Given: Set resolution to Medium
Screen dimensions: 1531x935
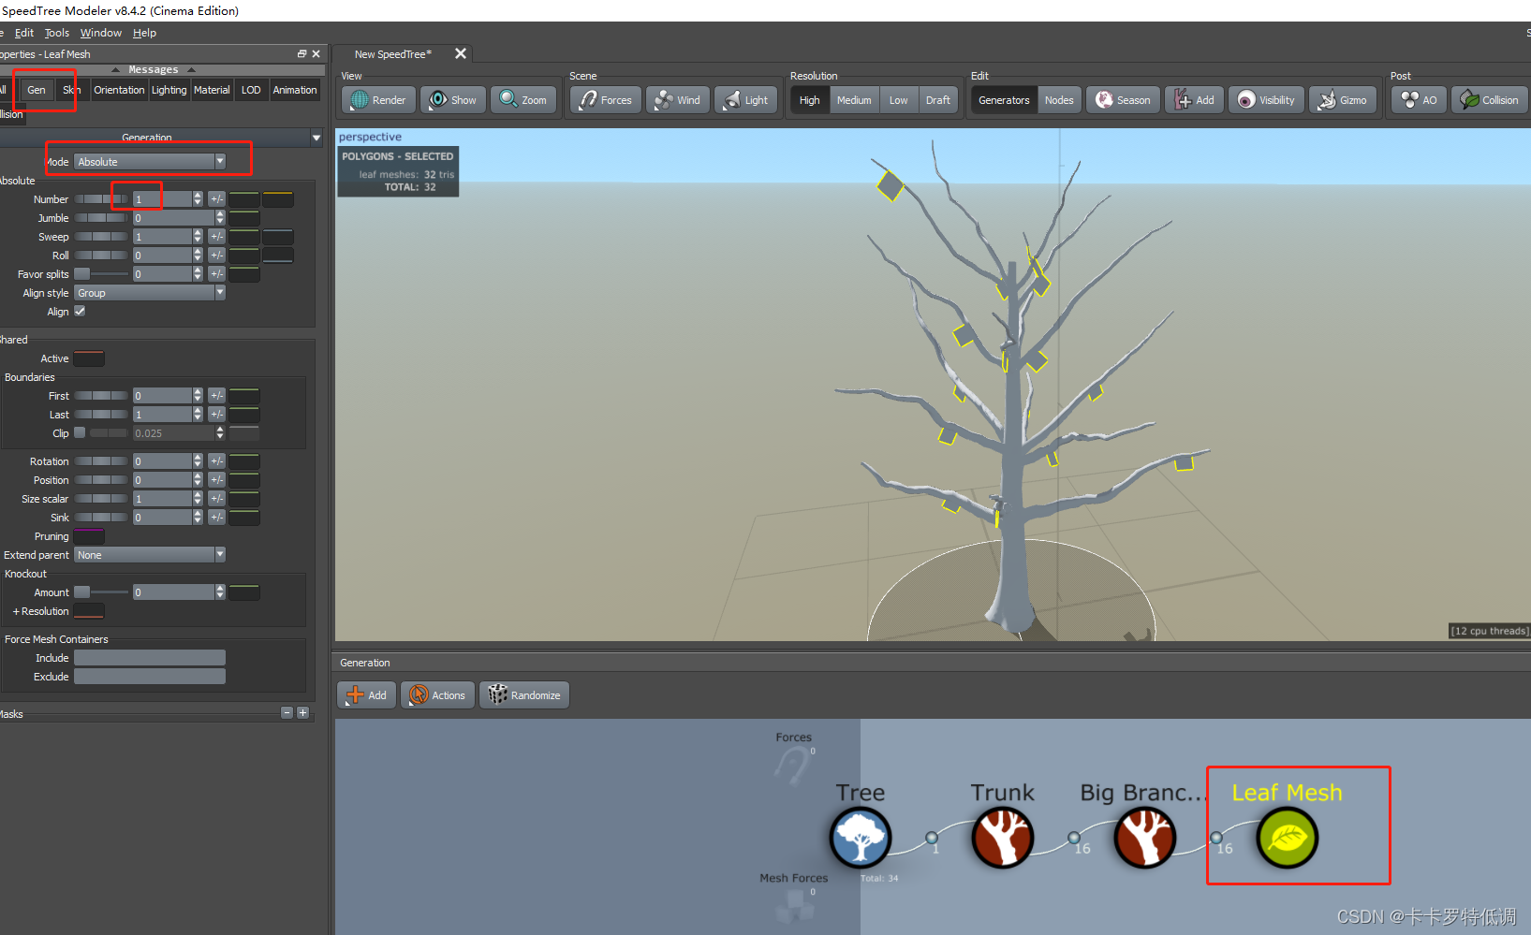Looking at the screenshot, I should coord(854,100).
